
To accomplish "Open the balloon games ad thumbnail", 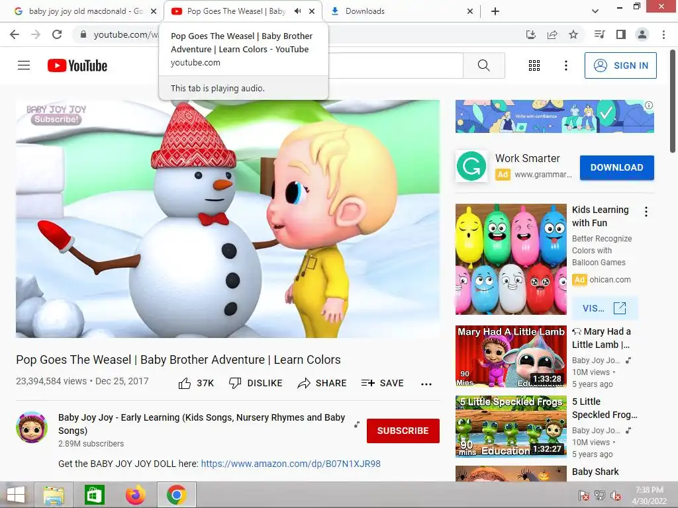I will tap(510, 259).
